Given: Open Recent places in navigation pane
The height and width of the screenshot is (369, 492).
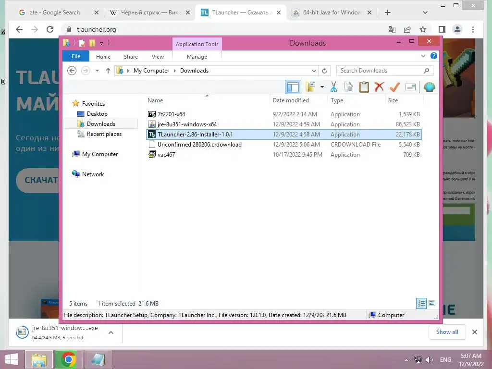Looking at the screenshot, I should (104, 134).
